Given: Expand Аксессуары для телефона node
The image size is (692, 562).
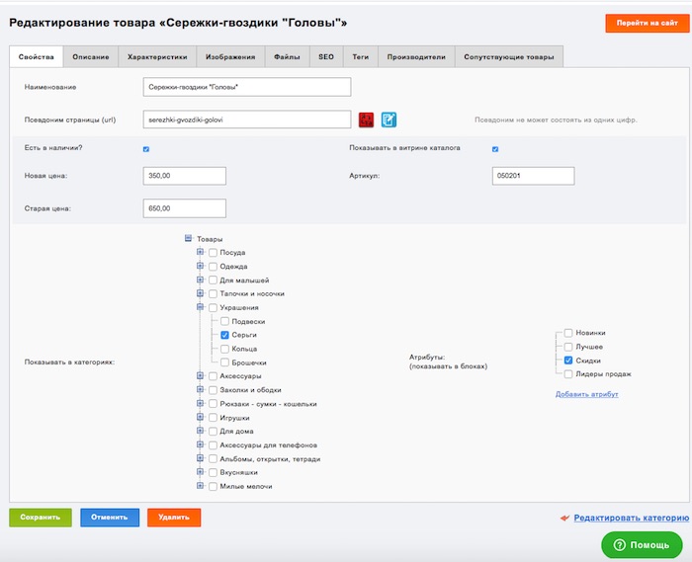Looking at the screenshot, I should pos(200,444).
